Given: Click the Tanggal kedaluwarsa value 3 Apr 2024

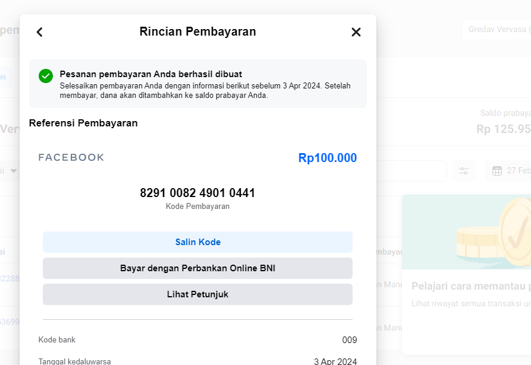Looking at the screenshot, I should coord(335,361).
